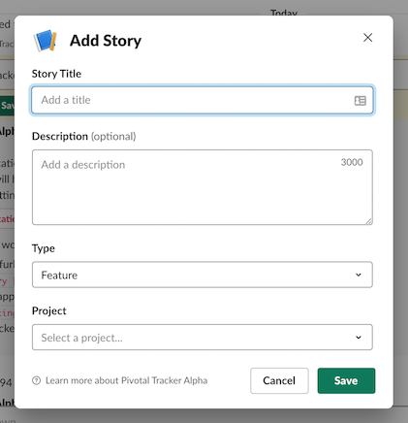
Task: Click the Pivotal Tracker notebook app icon
Action: [46, 41]
